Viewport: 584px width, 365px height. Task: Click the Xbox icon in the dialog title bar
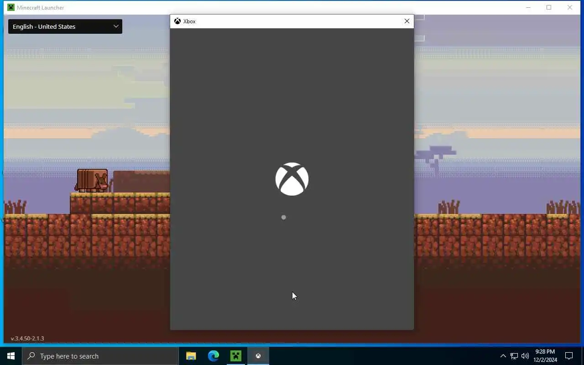coord(177,21)
